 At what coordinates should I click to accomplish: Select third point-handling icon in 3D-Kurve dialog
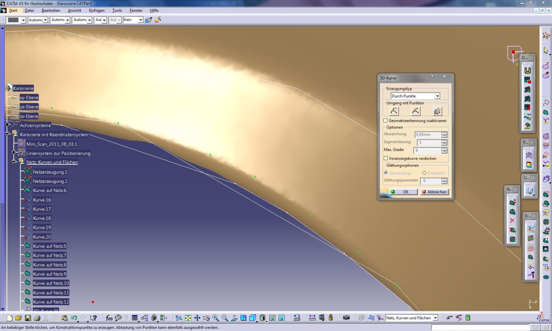tap(437, 111)
